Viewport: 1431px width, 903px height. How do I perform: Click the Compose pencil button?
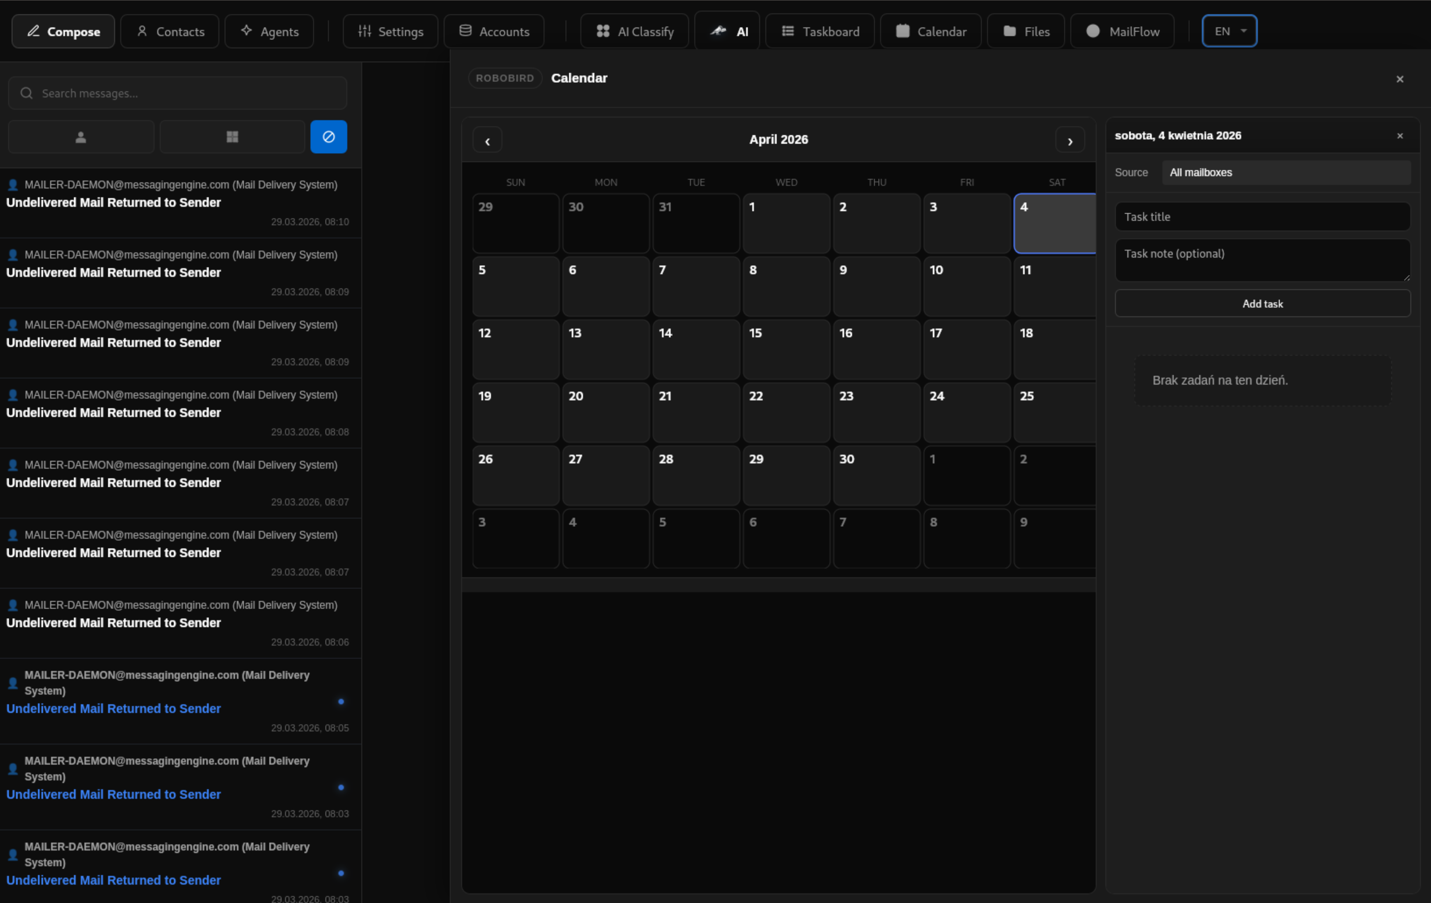point(63,31)
